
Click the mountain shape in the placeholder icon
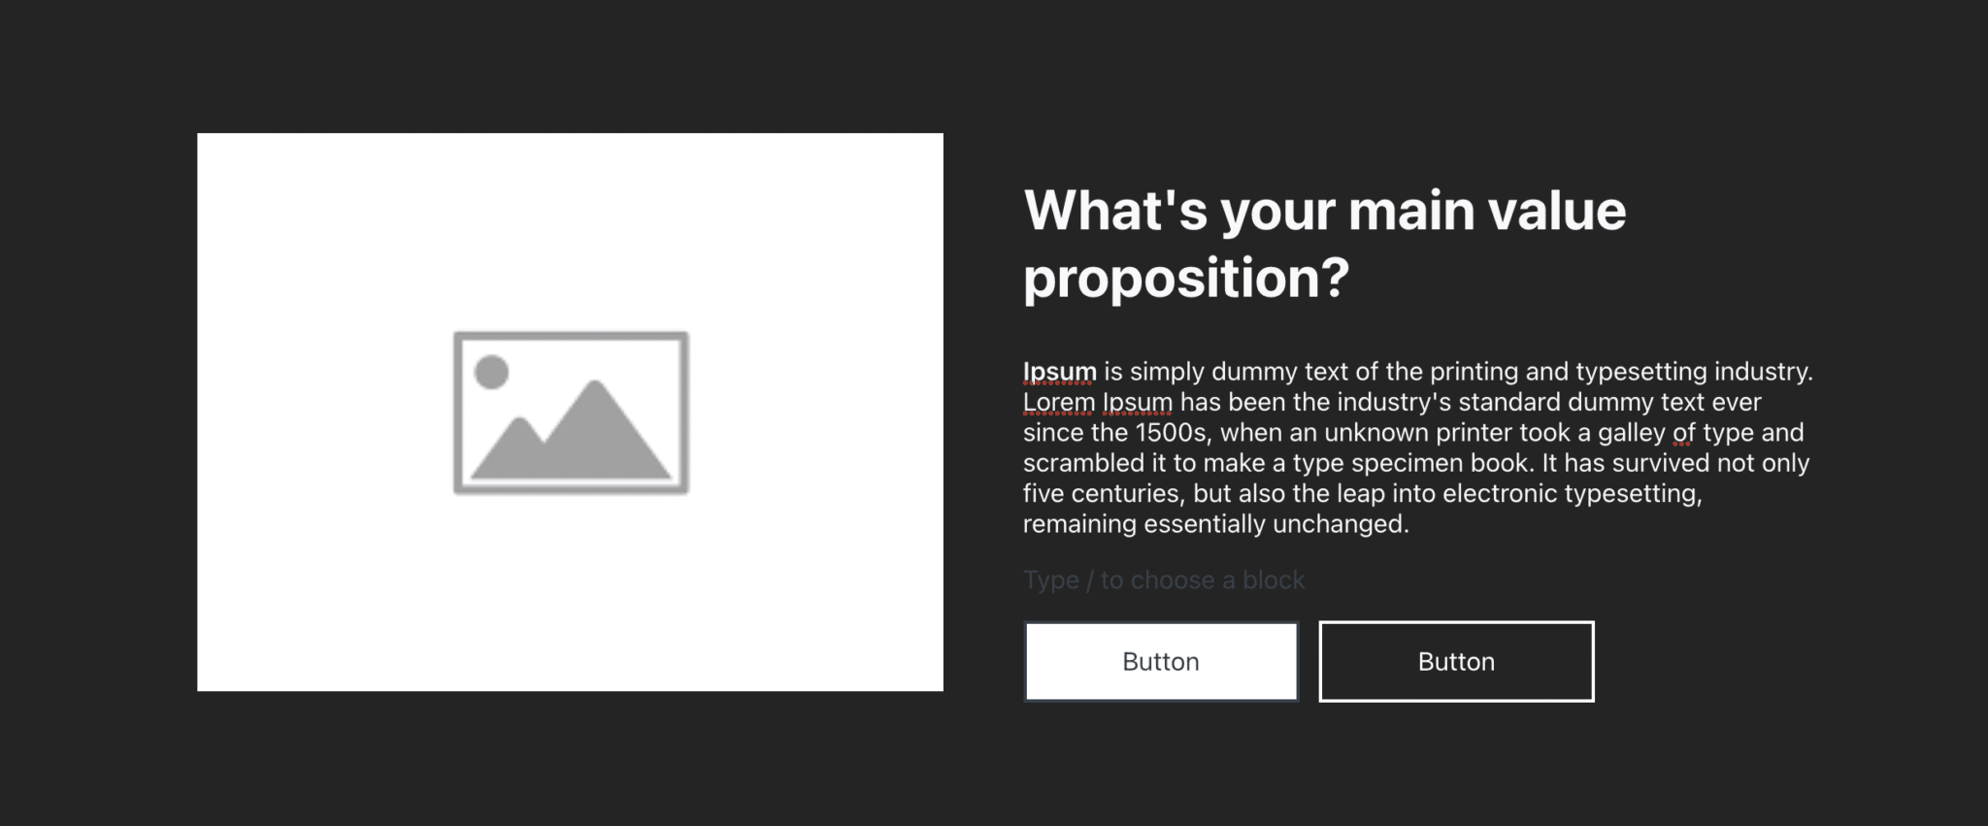594,437
